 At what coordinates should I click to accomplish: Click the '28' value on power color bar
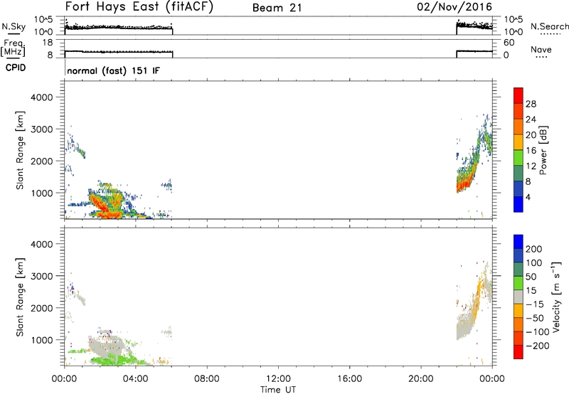531,104
